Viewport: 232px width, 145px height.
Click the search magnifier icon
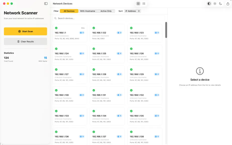pos(55,18)
